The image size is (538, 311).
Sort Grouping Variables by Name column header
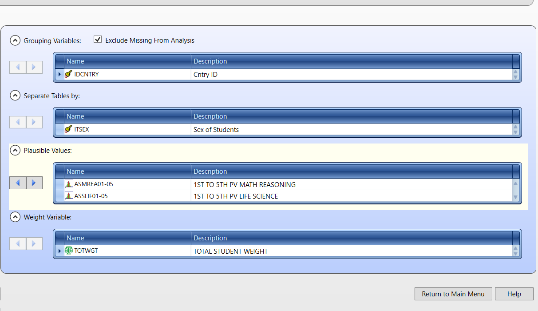[x=128, y=61]
